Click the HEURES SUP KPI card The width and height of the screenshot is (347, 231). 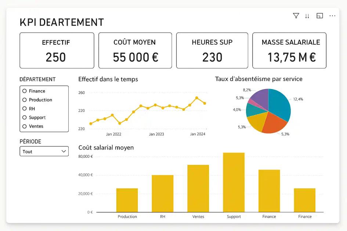tap(212, 50)
